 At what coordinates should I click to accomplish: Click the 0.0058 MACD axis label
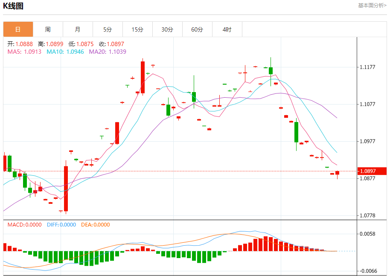point(367,234)
